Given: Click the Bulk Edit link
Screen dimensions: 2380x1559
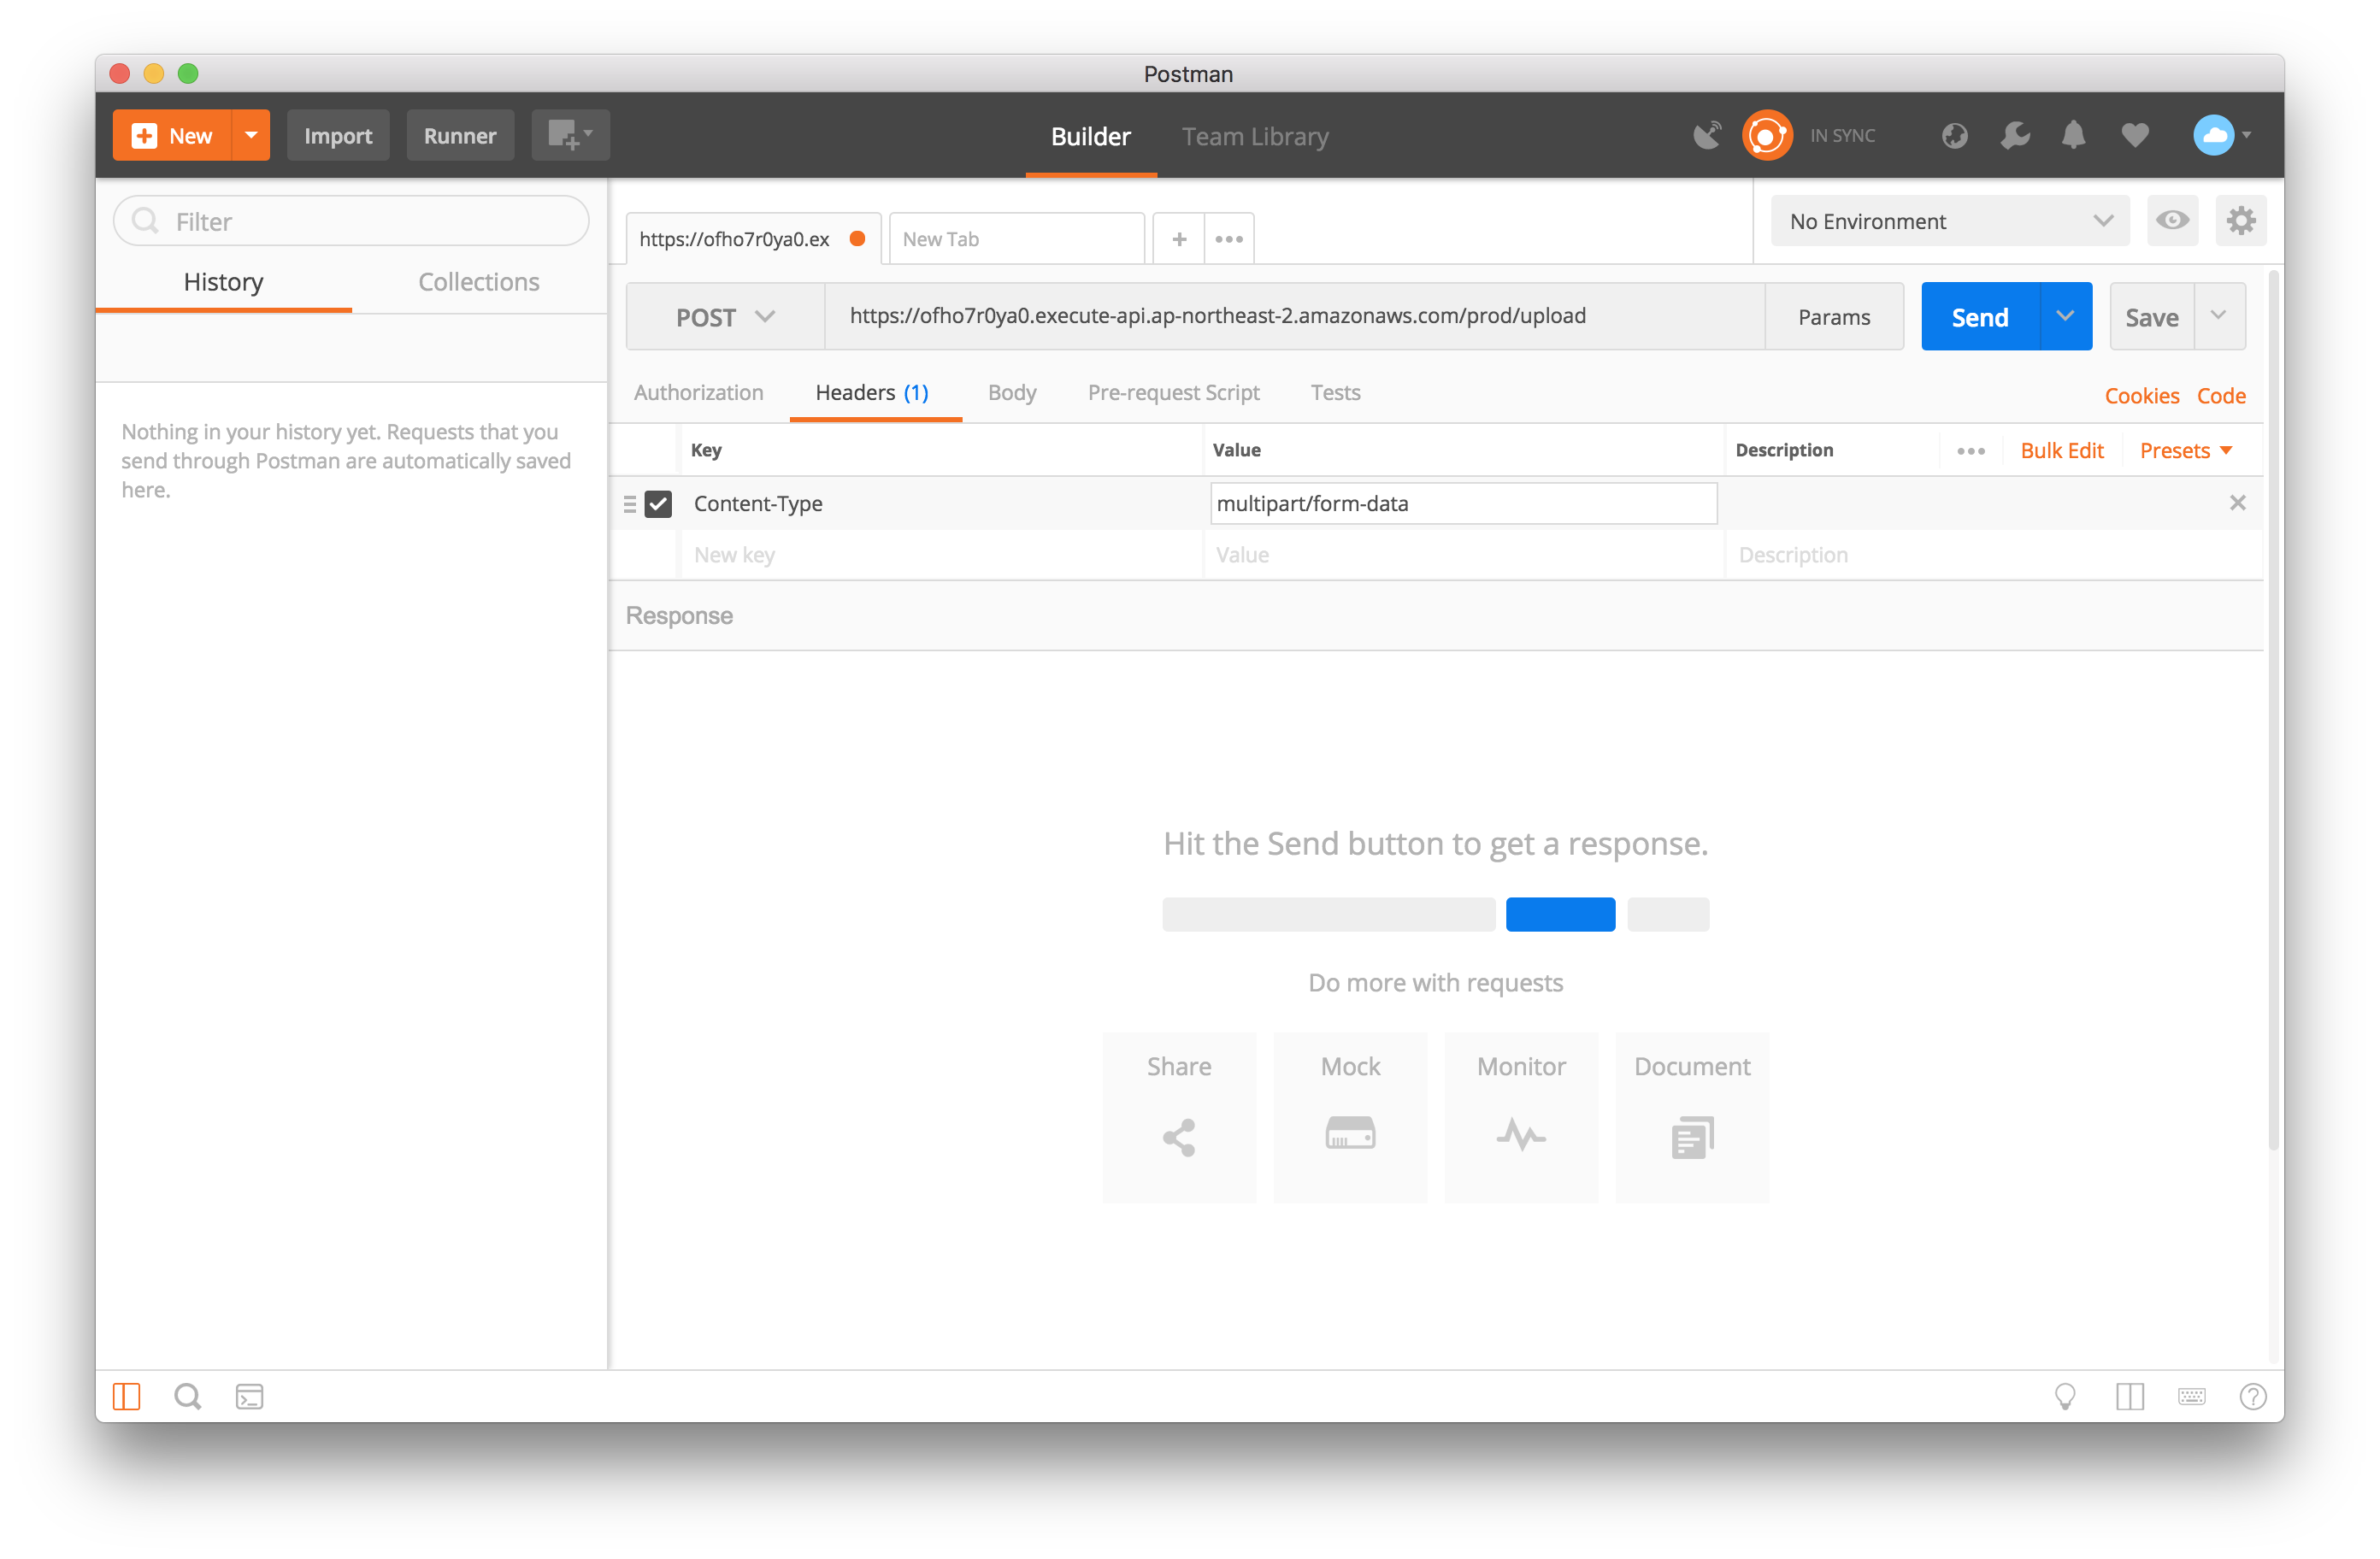Looking at the screenshot, I should click(x=2061, y=451).
